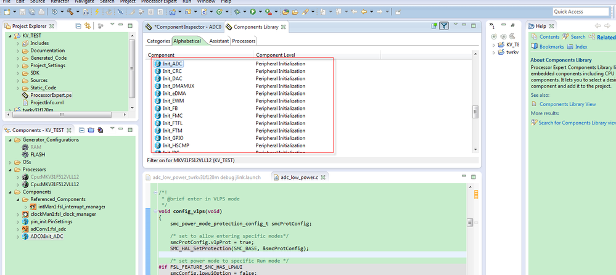Open the Index link in Help
The width and height of the screenshot is (616, 275).
pyautogui.click(x=581, y=46)
